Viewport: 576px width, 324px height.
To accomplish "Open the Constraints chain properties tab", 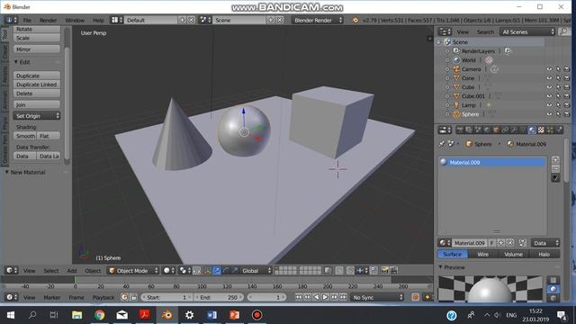I will [505, 130].
